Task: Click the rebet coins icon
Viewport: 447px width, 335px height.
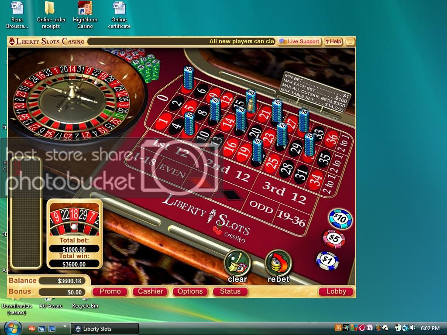Action: (278, 263)
